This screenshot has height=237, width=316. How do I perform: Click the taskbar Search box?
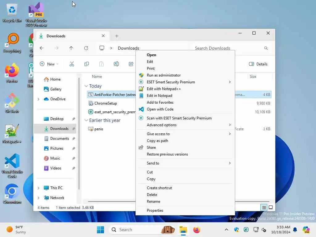[x=142, y=230]
